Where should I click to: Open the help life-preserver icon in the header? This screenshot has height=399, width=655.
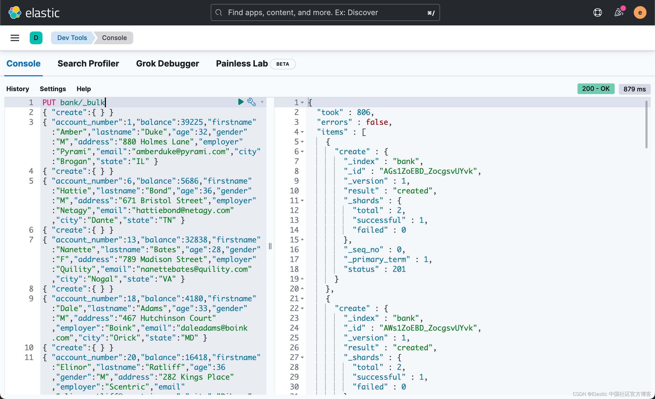point(598,12)
